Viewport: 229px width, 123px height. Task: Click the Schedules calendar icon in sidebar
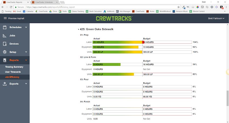click(5, 27)
